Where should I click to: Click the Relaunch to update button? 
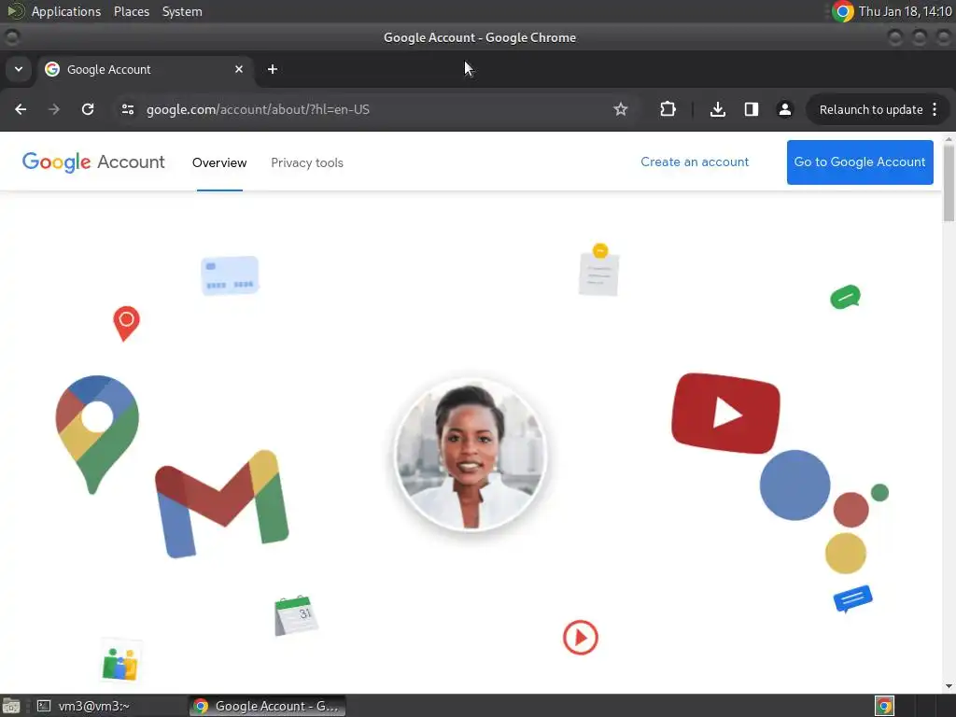pos(871,110)
